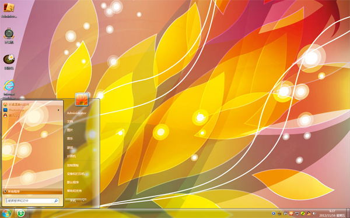
Task: Open 游戏 (Games) in Start menu
Action: tap(70, 148)
